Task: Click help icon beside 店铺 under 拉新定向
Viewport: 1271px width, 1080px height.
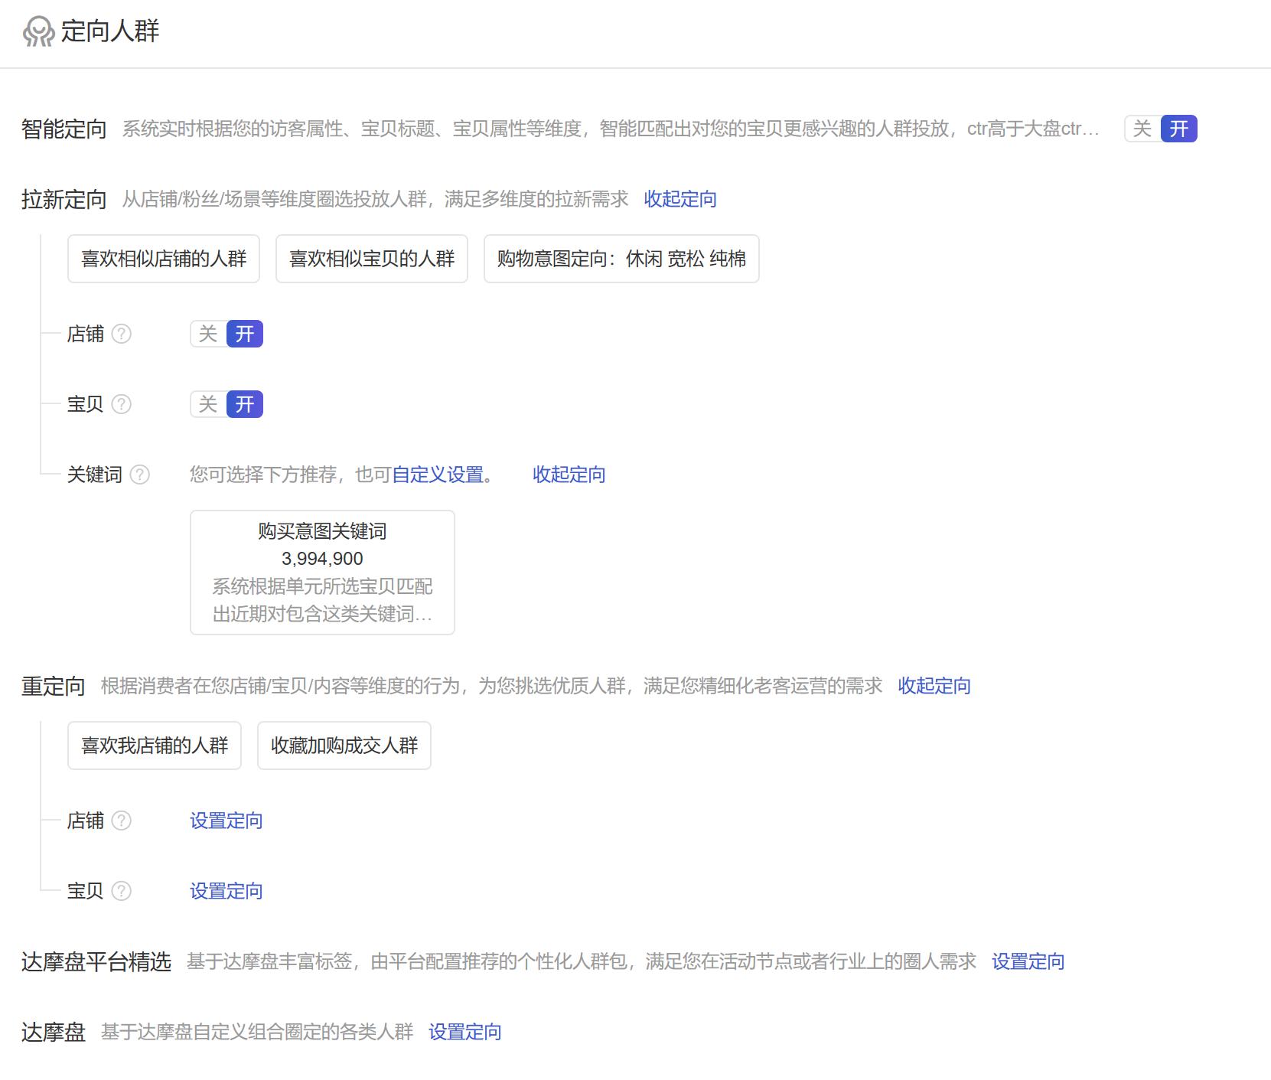Action: click(x=122, y=334)
